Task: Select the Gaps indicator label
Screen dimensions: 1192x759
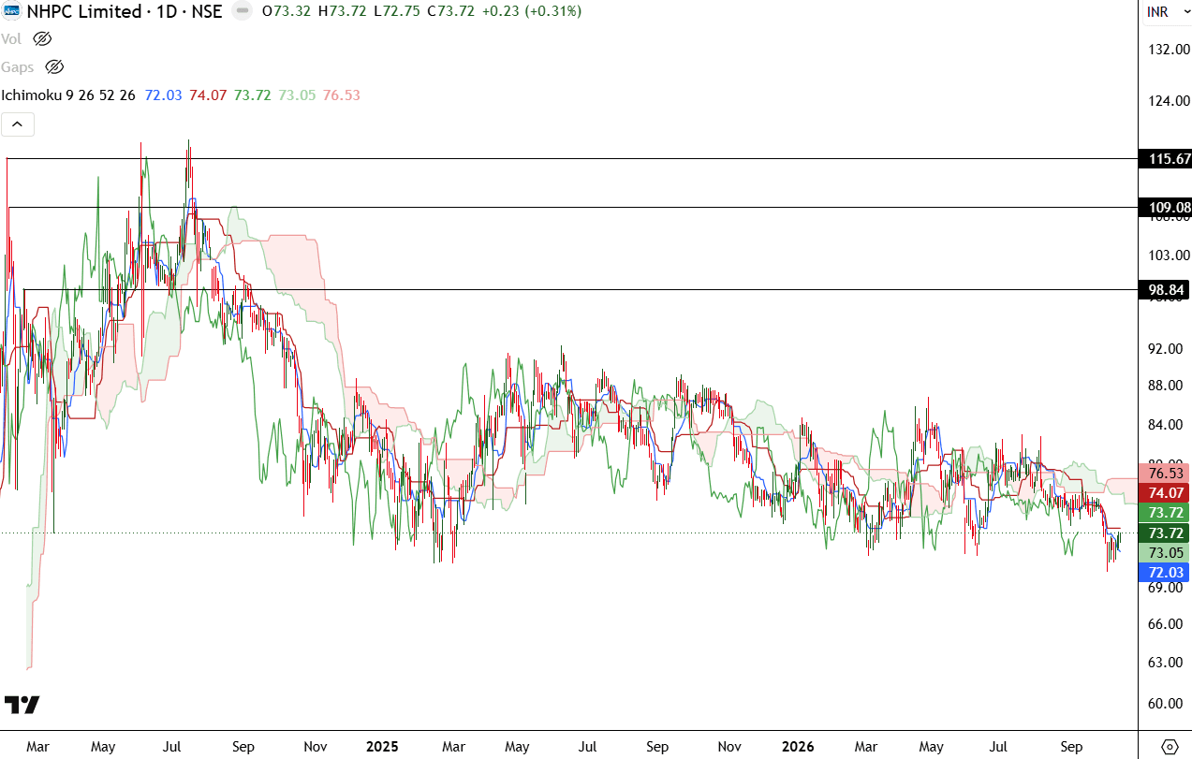Action: tap(18, 66)
